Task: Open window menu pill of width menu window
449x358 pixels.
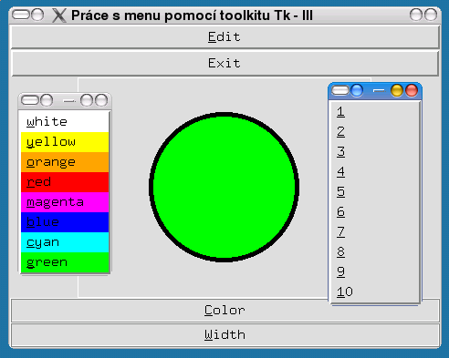Action: pyautogui.click(x=340, y=90)
